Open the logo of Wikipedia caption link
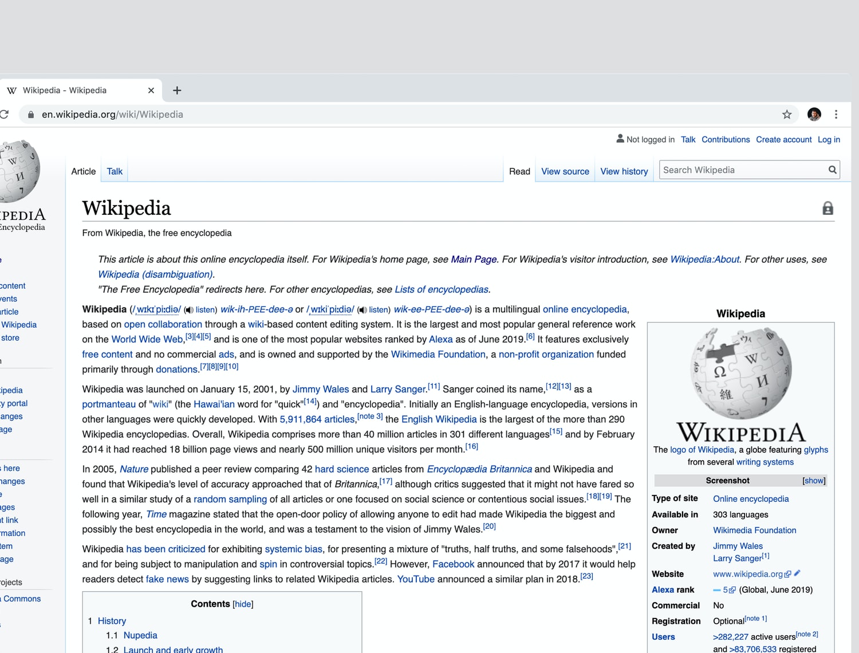 coord(702,450)
